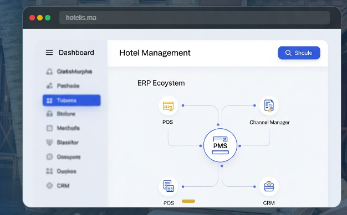Click the green maximize window button
Viewport: 347px width, 215px height.
48,18
